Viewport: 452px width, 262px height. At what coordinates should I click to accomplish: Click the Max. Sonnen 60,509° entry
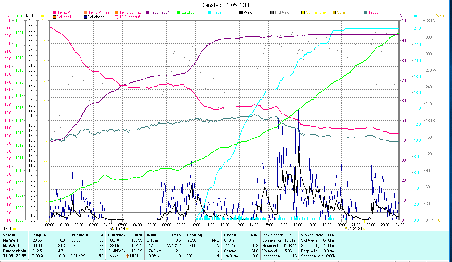pyautogui.click(x=280, y=235)
